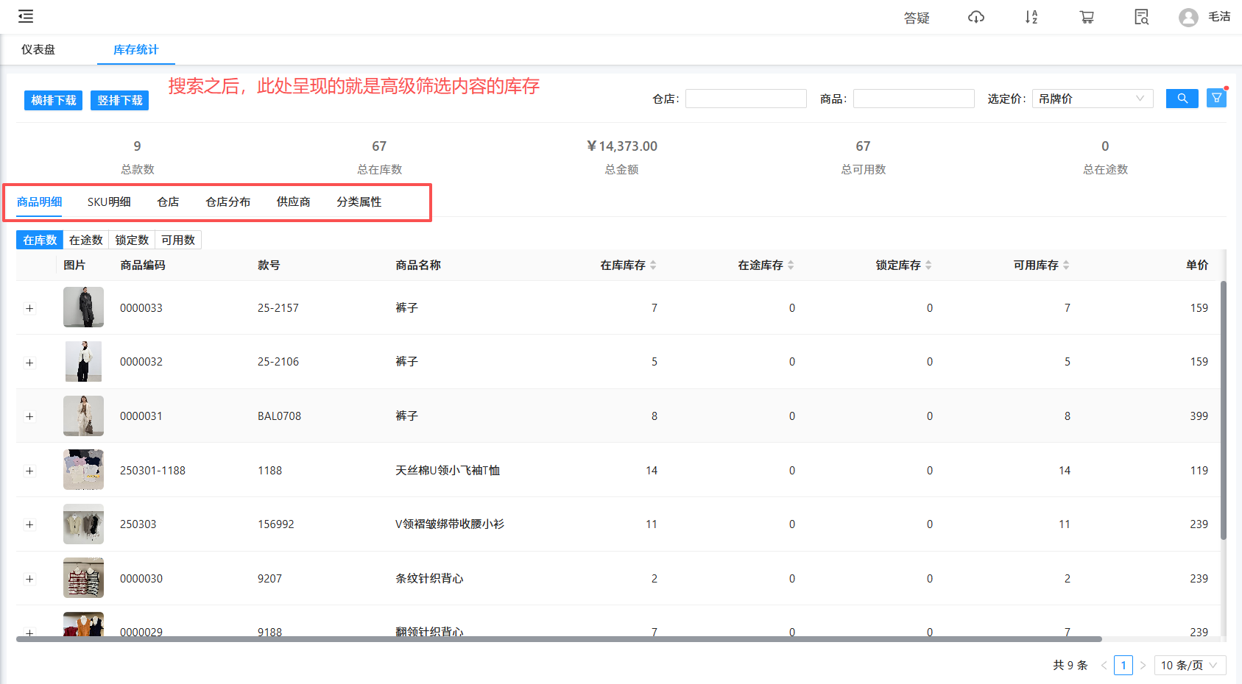Collapse the sidebar menu hamburger icon
The image size is (1242, 684).
pyautogui.click(x=26, y=16)
